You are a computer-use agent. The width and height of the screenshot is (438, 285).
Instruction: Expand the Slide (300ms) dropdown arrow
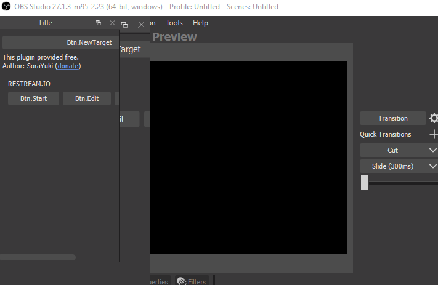[x=432, y=166]
